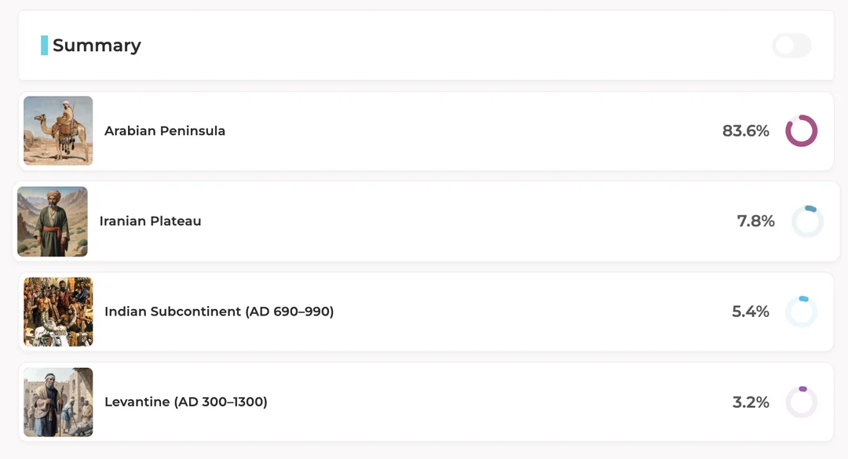Click the Levantine donut chart icon
848x459 pixels.
click(x=801, y=402)
